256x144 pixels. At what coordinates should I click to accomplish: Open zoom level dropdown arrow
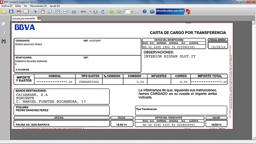[90, 12]
